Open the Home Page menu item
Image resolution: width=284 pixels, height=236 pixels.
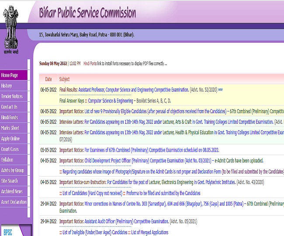click(10, 75)
